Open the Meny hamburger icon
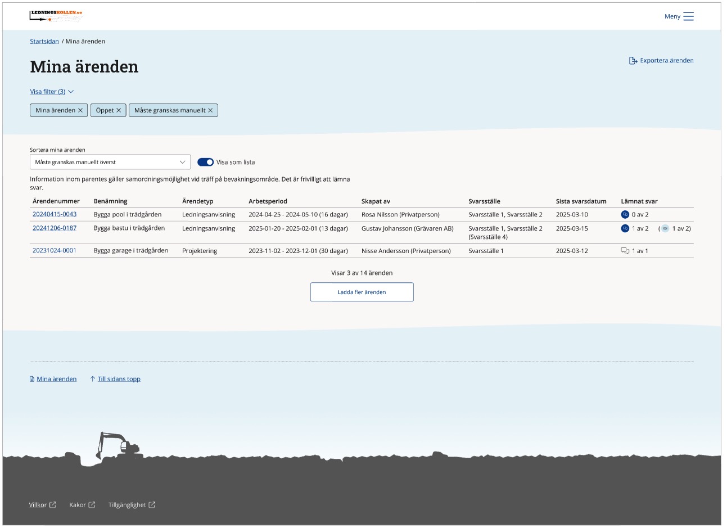 point(688,16)
